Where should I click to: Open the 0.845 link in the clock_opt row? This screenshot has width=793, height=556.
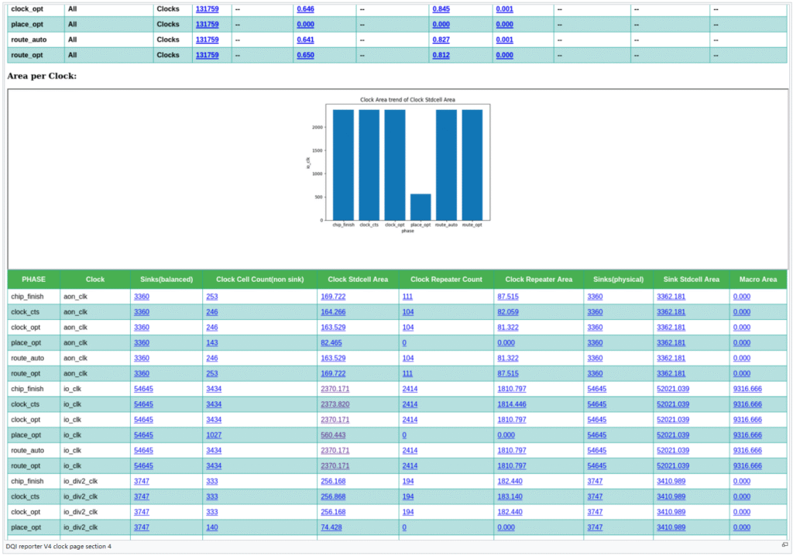coord(441,9)
